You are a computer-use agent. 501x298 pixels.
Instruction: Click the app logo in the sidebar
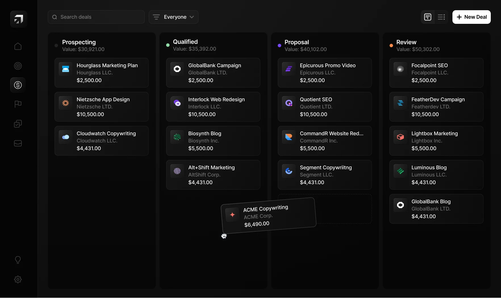tap(18, 19)
